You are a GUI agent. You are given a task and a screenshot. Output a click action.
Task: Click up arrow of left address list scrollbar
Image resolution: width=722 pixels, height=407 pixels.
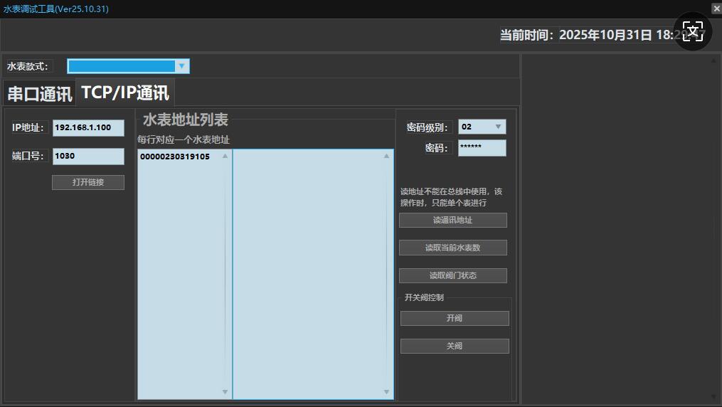[225, 155]
